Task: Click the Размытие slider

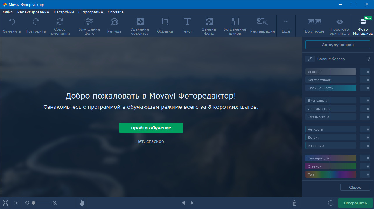Action: point(331,145)
